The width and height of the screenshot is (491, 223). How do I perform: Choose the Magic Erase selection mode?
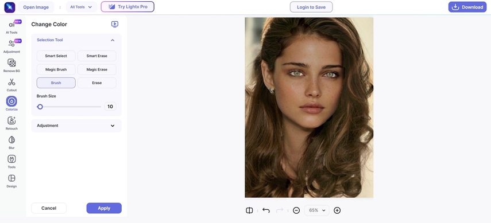point(96,69)
